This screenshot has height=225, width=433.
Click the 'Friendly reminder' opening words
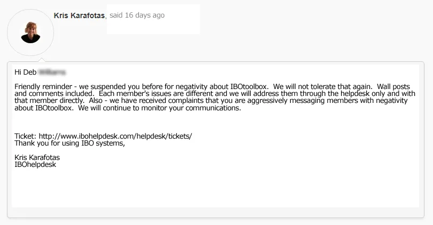[43, 86]
